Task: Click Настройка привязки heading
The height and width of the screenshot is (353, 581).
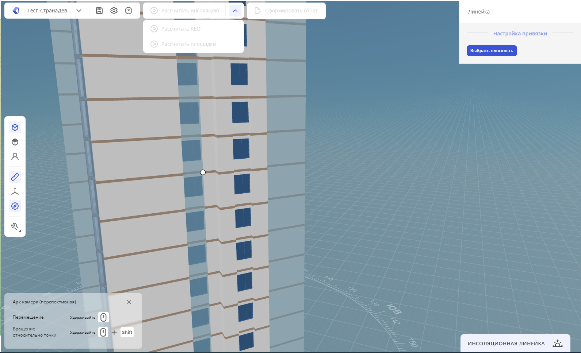Action: click(x=520, y=34)
